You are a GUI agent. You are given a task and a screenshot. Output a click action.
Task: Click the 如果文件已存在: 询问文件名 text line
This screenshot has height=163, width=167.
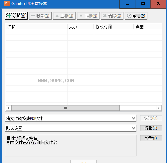(32, 142)
